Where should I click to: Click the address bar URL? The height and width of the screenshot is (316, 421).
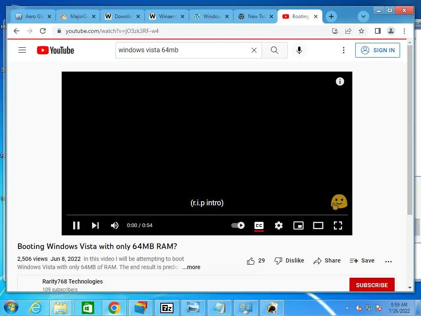[112, 31]
